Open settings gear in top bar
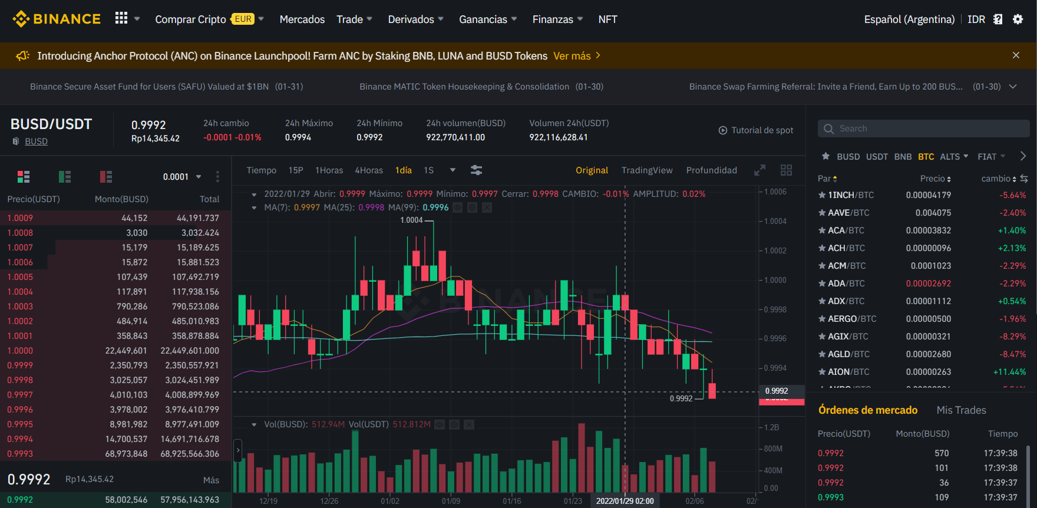 pos(1018,19)
